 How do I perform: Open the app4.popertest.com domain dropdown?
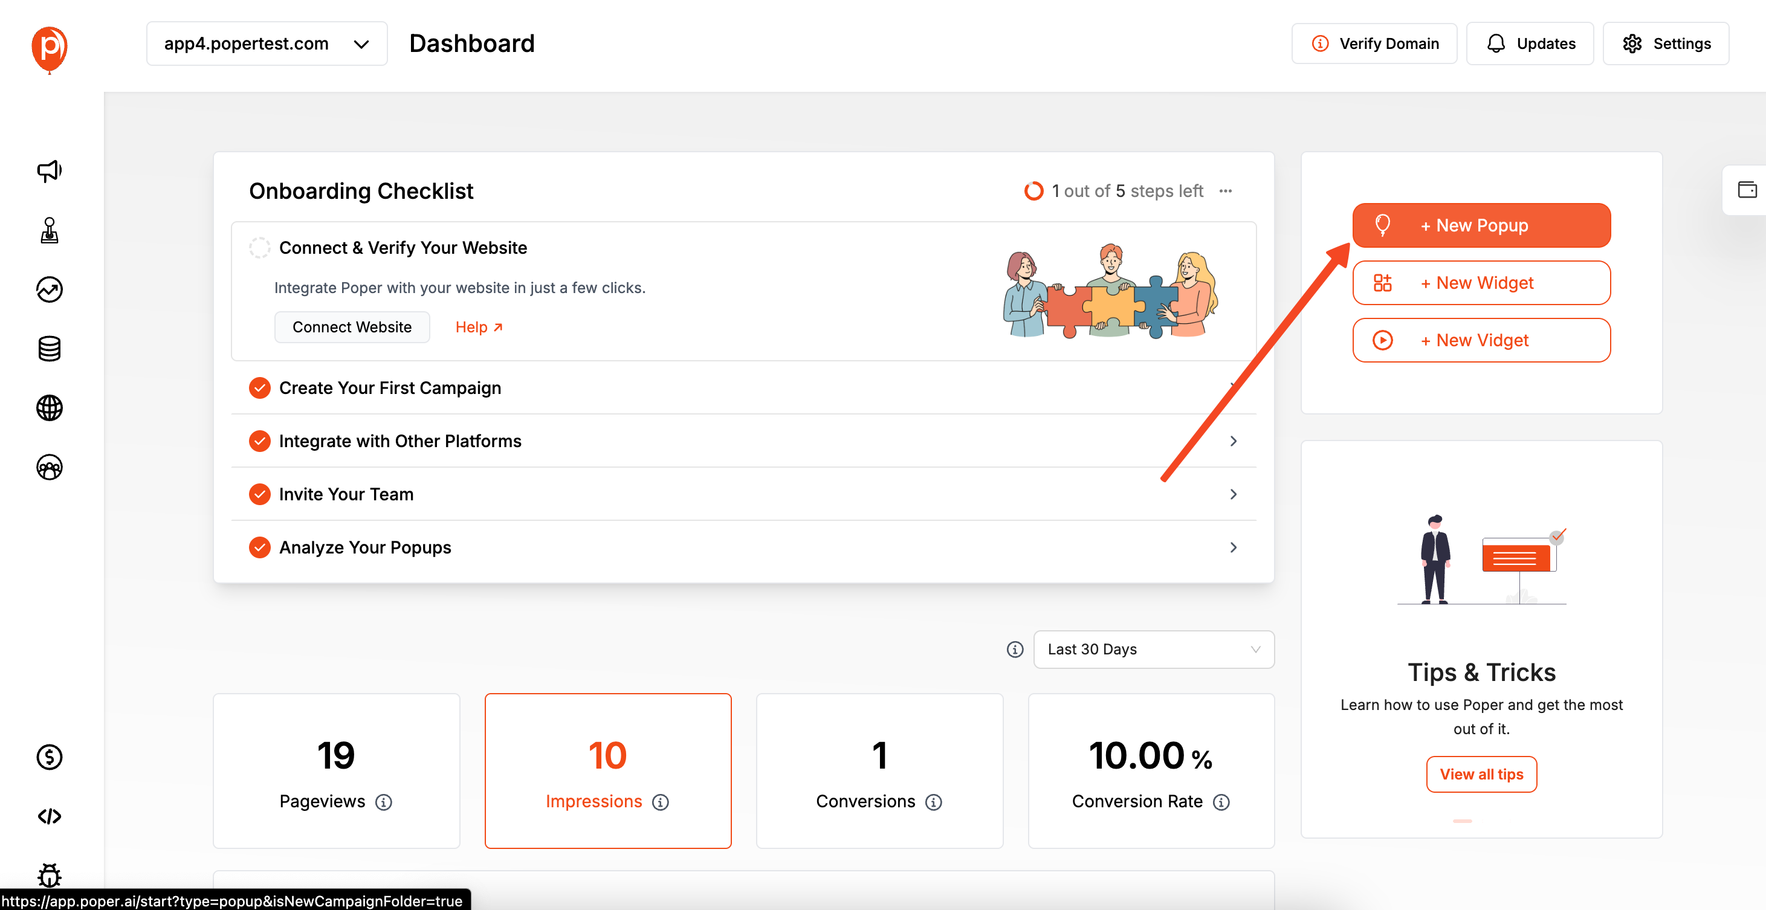[x=267, y=44]
